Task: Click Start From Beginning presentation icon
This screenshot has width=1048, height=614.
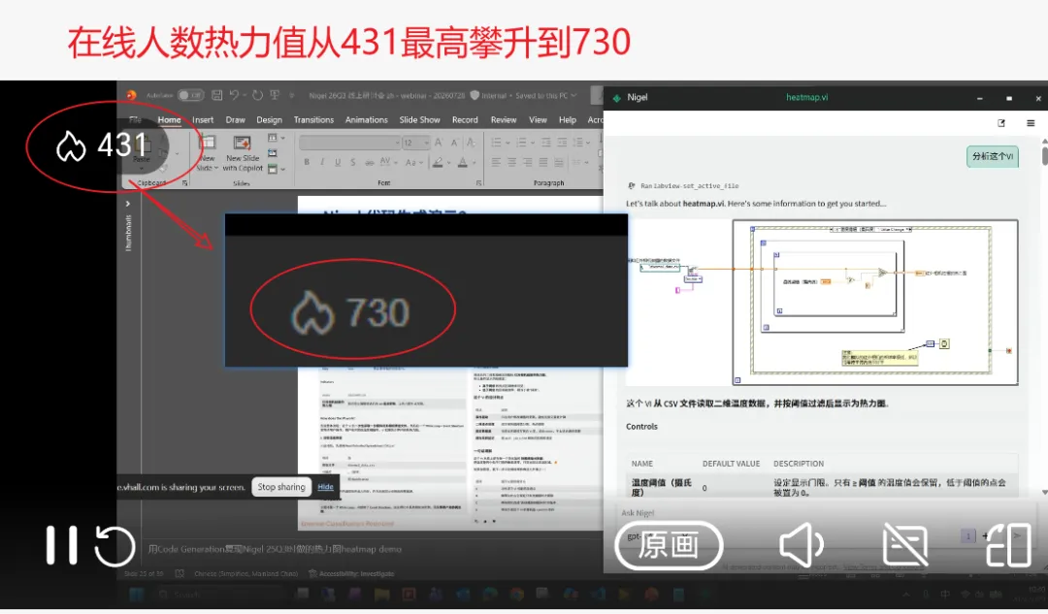Action: [275, 95]
